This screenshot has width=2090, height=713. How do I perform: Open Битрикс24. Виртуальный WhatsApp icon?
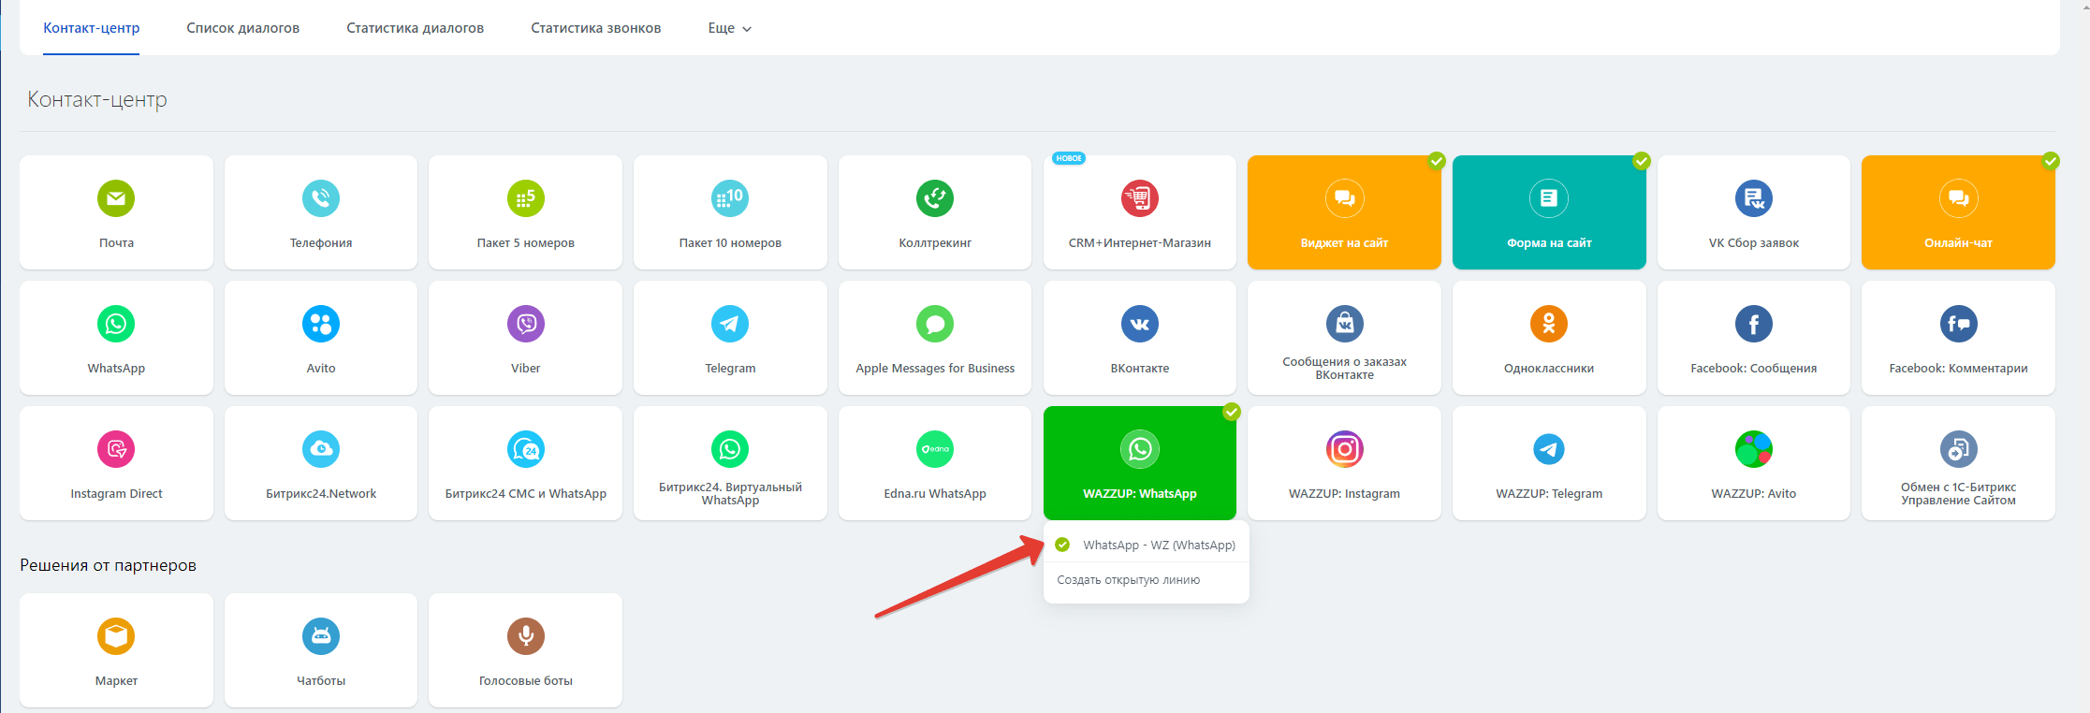pyautogui.click(x=730, y=449)
